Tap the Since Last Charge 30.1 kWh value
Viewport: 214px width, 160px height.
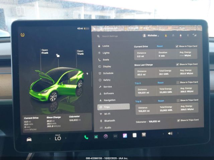(164, 74)
